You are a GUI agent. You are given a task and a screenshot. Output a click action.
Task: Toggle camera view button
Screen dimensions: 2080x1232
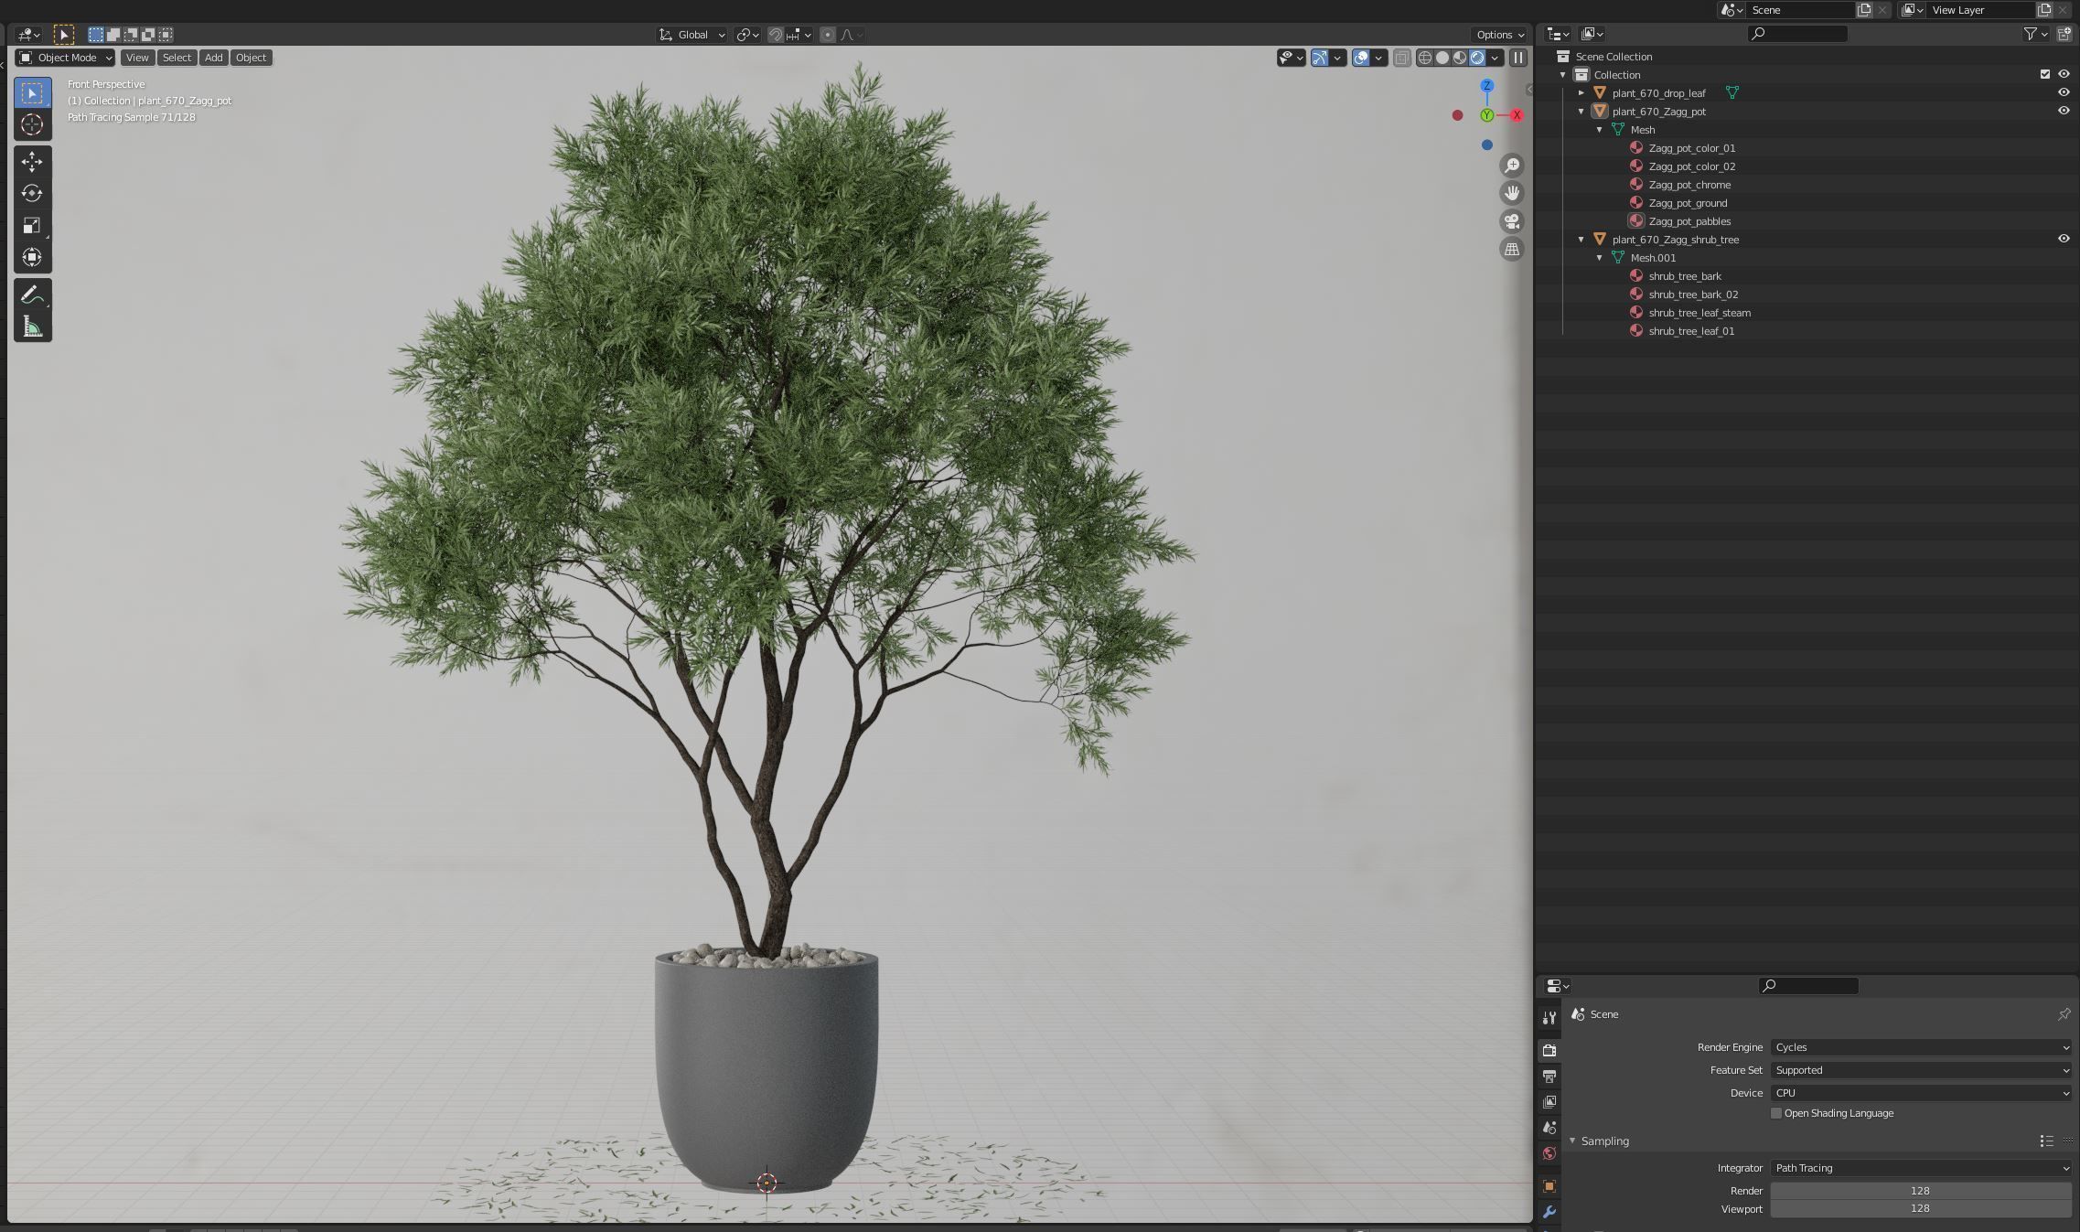[x=1512, y=221]
